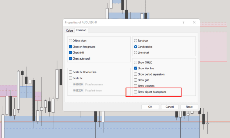The image size is (230, 138).
Task: Click the dialog title Properties of AUDUSD,H4
Action: [x=81, y=22]
